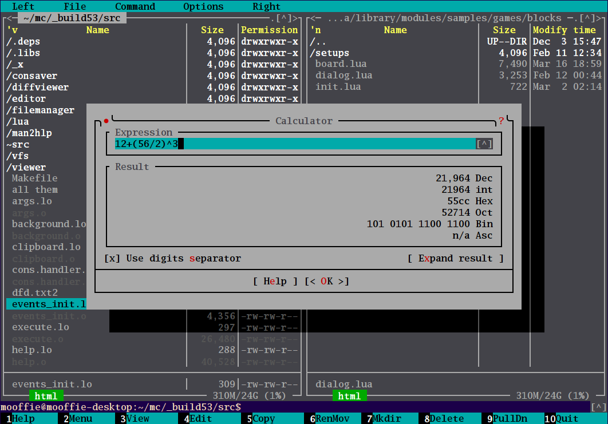Open the File menu

pos(75,6)
